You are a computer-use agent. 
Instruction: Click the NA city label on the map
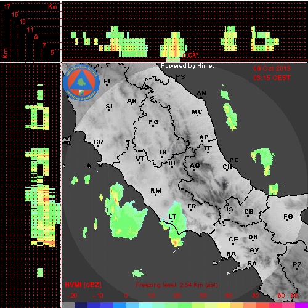231,254
